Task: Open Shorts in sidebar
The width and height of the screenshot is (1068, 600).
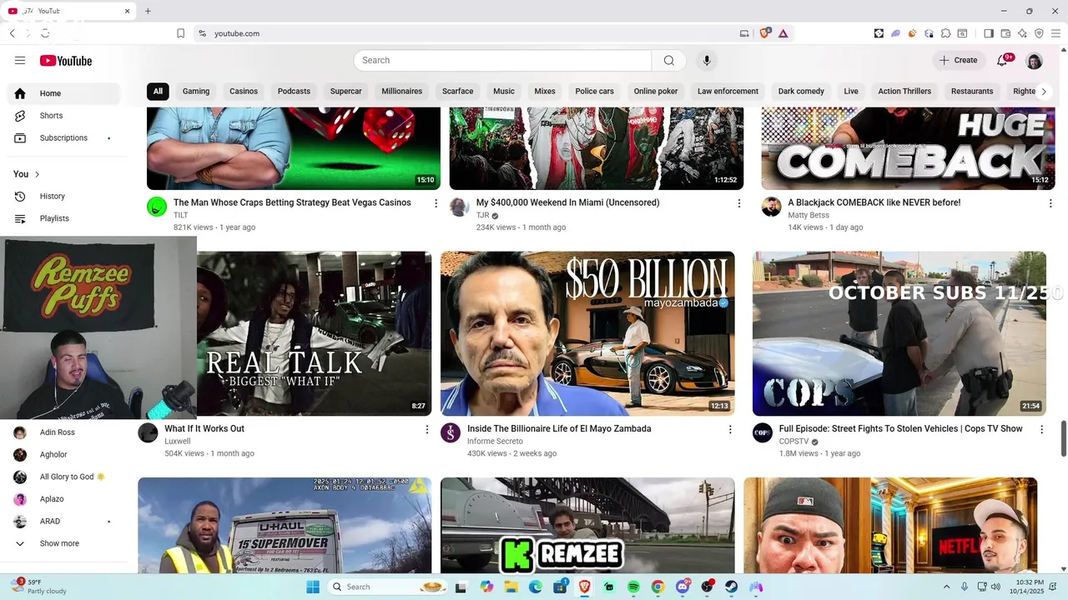Action: pos(63,116)
